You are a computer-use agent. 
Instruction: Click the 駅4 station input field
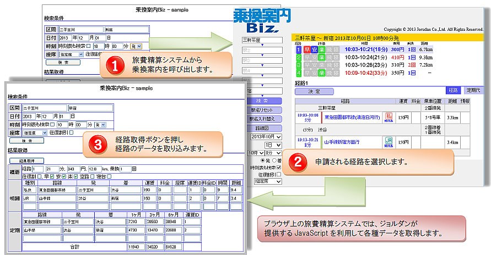[x=262, y=70]
